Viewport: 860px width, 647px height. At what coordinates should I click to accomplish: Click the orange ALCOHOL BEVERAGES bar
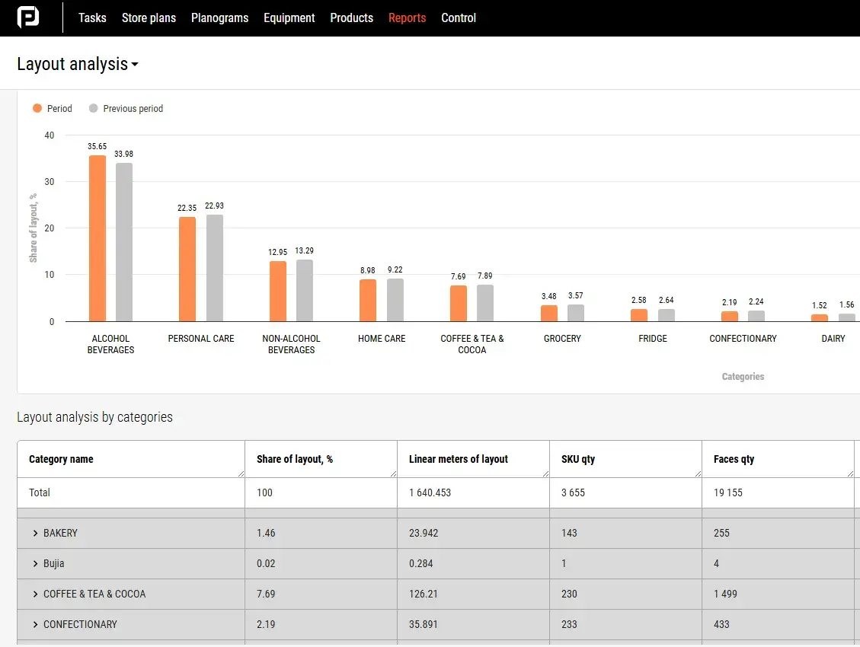(98, 238)
